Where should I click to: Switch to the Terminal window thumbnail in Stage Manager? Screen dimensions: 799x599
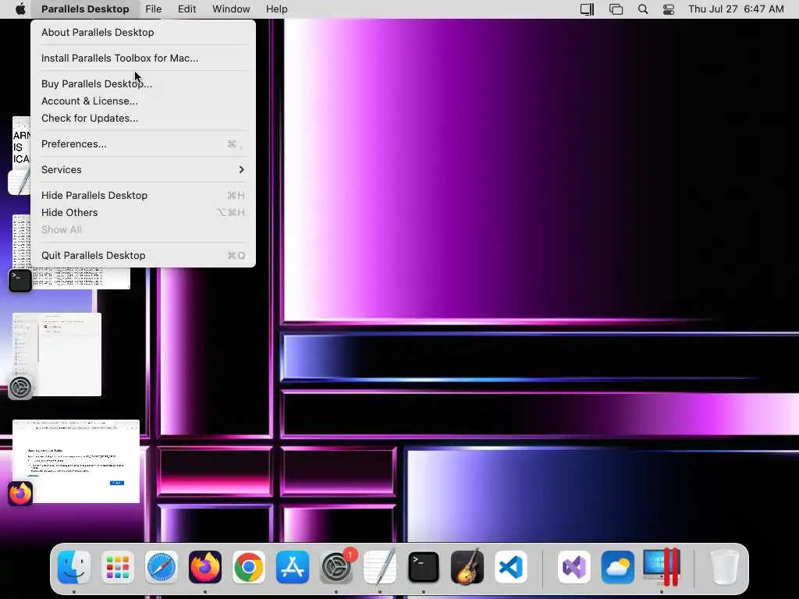click(71, 252)
